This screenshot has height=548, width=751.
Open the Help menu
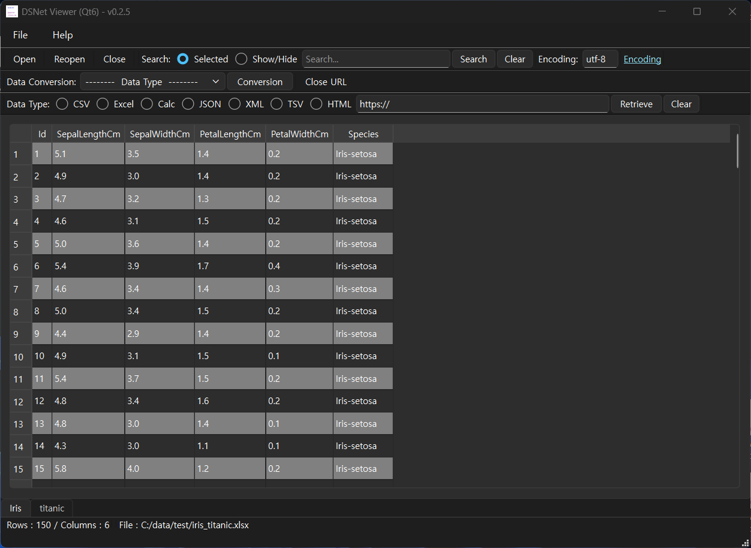(62, 35)
